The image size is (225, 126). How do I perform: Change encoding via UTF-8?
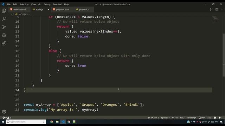click(175, 118)
